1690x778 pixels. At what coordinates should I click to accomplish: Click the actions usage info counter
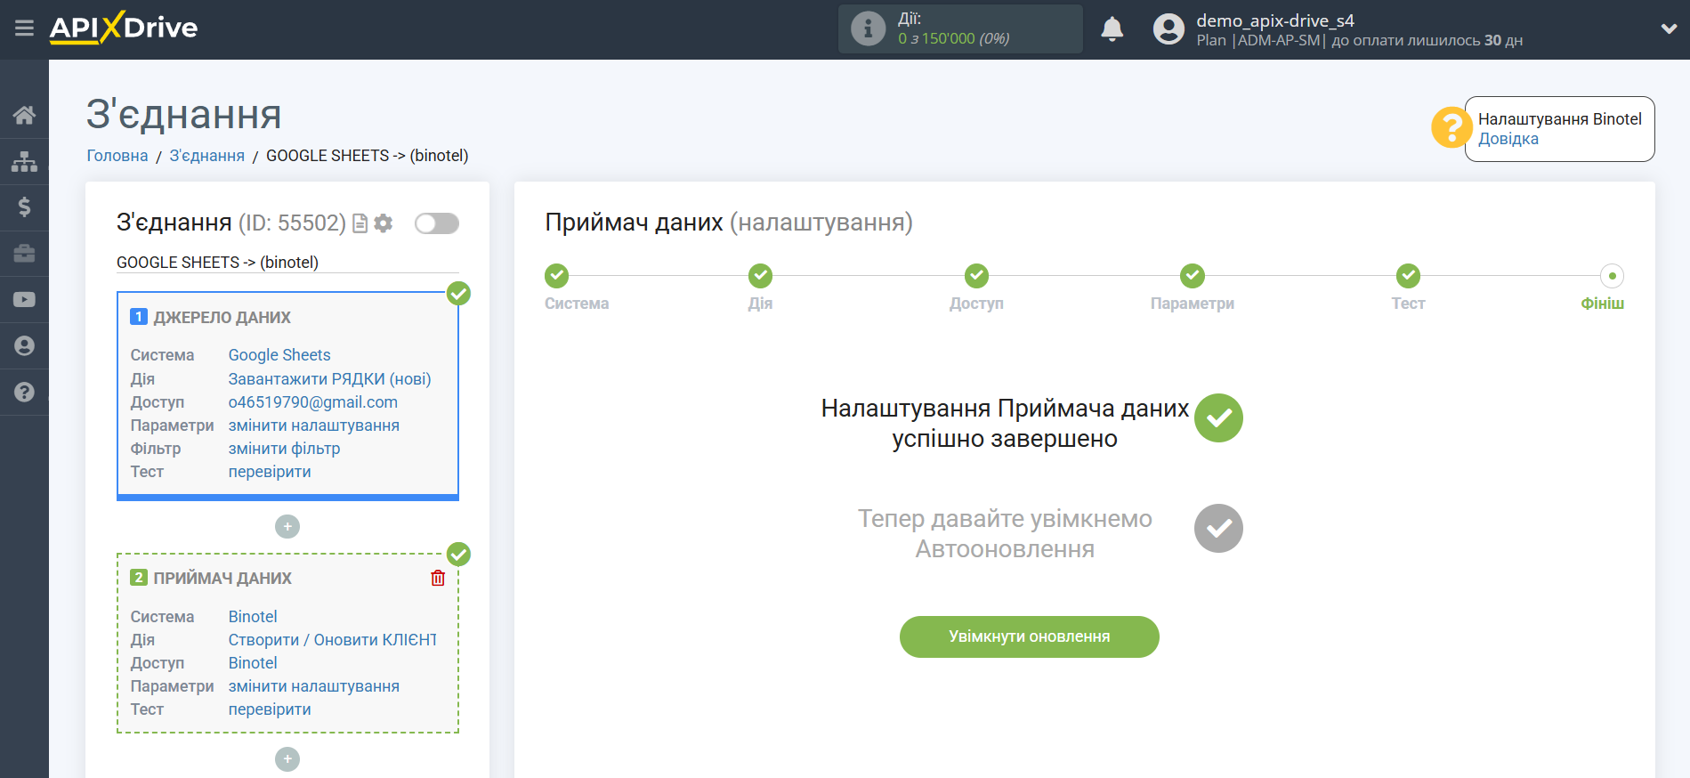click(959, 29)
